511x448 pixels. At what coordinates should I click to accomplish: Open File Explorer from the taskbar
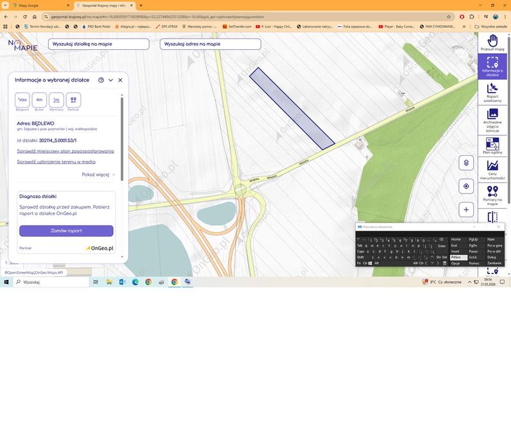[109, 282]
